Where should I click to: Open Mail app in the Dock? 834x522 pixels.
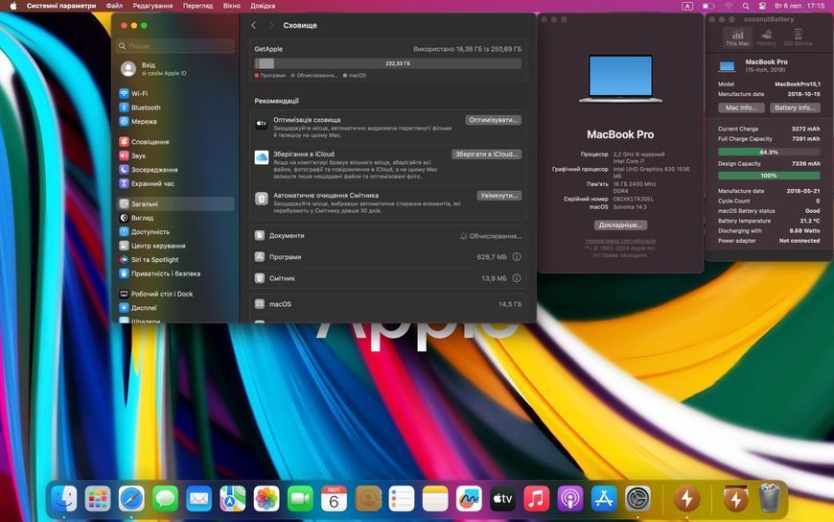coord(199,499)
